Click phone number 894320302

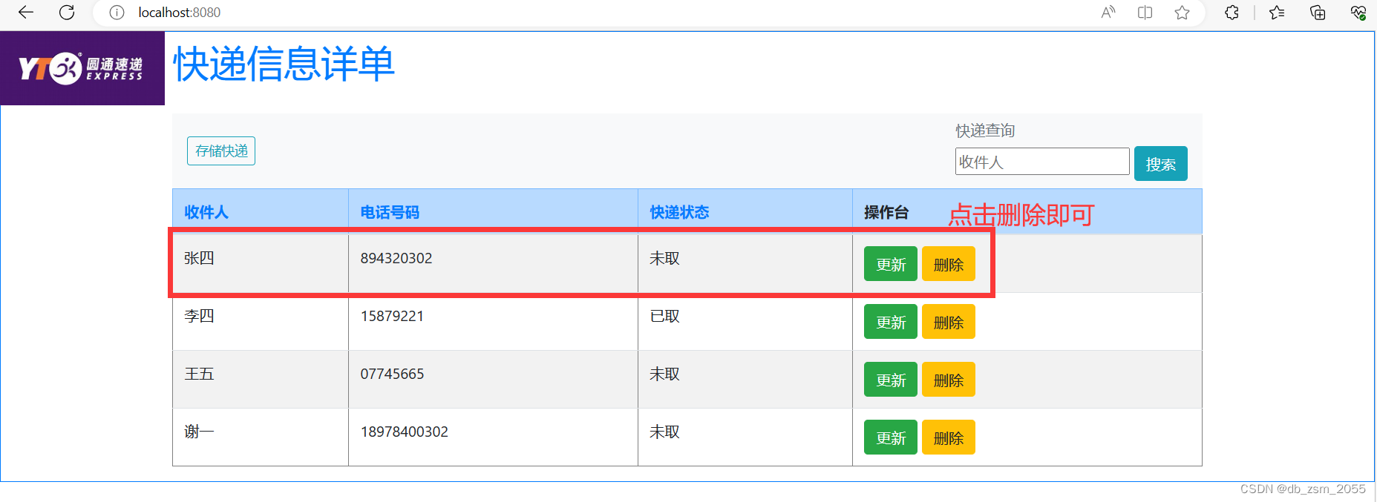coord(396,258)
